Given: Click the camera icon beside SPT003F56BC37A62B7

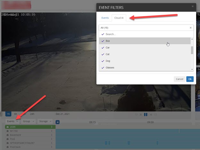Looking at the screenshot, I should click(x=7, y=143).
